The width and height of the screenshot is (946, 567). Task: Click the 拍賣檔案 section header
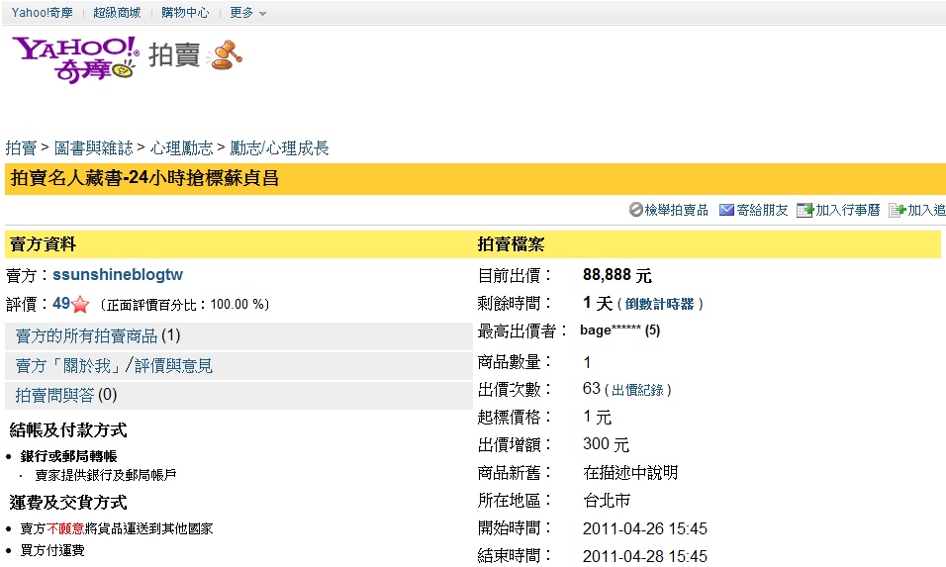tap(511, 243)
